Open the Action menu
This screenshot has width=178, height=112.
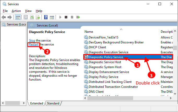[x=16, y=11]
